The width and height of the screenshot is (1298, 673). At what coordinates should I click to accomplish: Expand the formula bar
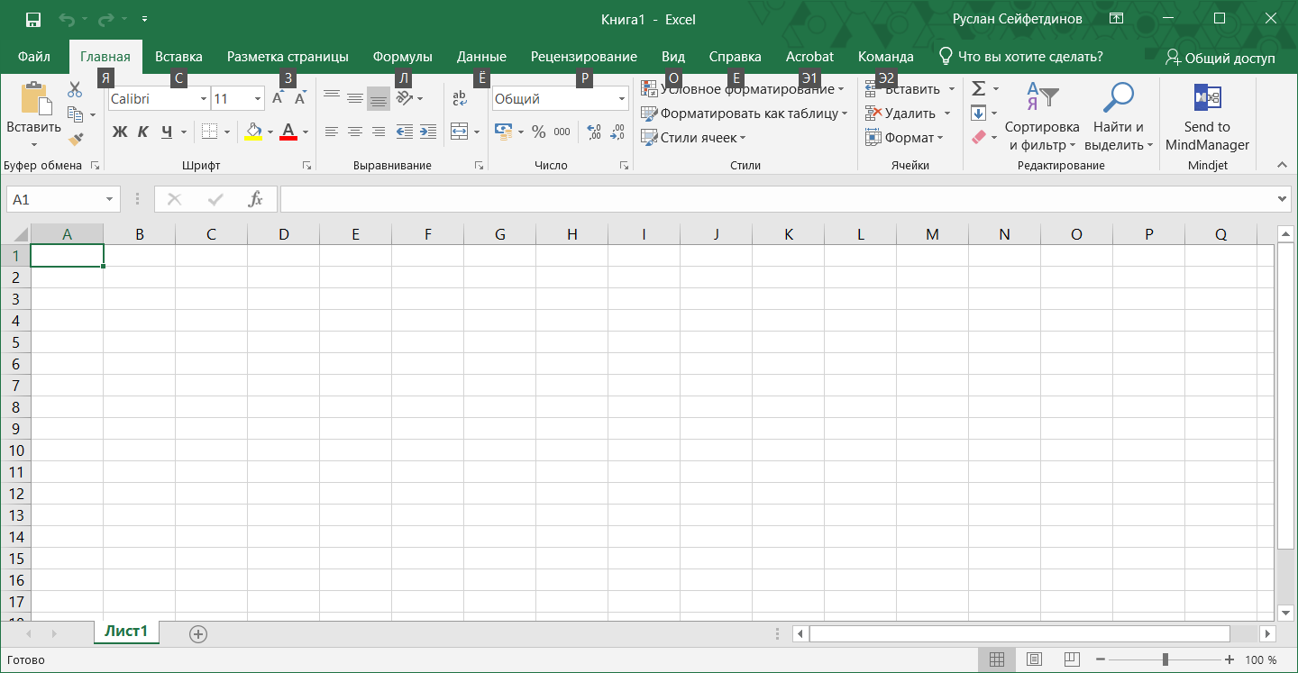pyautogui.click(x=1283, y=199)
